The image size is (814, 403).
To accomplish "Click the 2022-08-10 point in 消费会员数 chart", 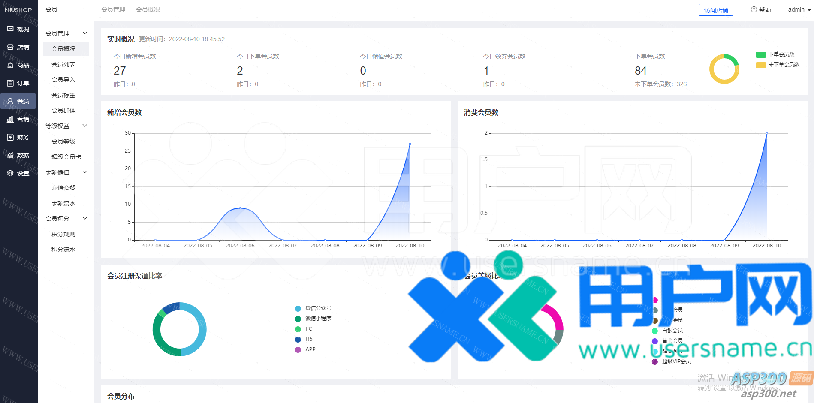I will pos(767,133).
